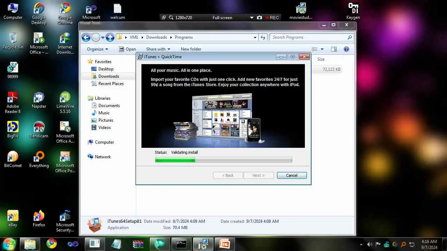Select Desktop under Favorites

tap(102, 69)
